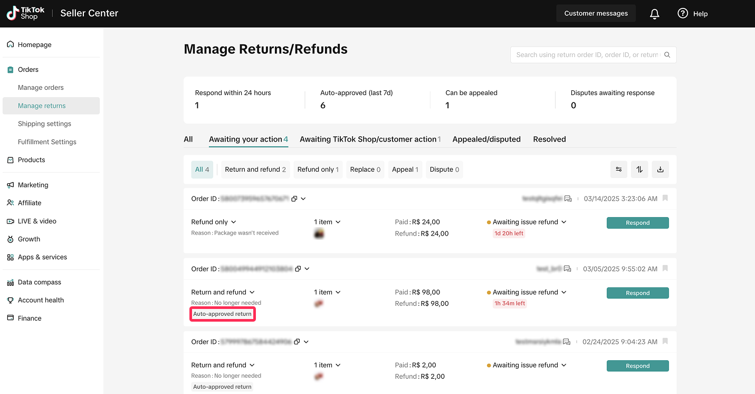The image size is (755, 394).
Task: Bookmark the 03/14/2025 order
Action: click(665, 198)
